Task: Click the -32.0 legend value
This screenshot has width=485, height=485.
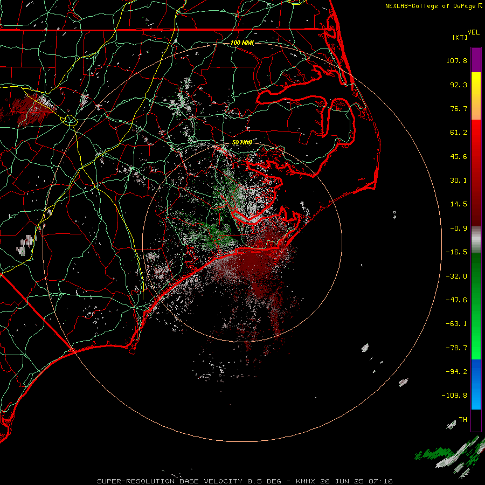Action: point(456,276)
